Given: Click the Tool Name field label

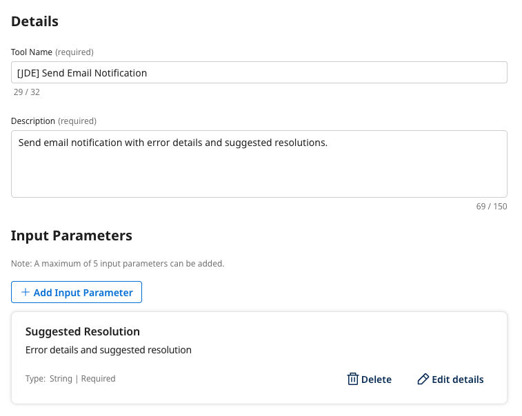Looking at the screenshot, I should [x=32, y=52].
